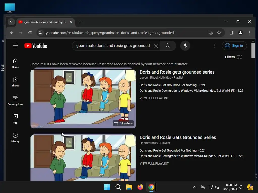258x193 pixels.
Task: Go back with the browser back arrow
Action: [x=12, y=33]
